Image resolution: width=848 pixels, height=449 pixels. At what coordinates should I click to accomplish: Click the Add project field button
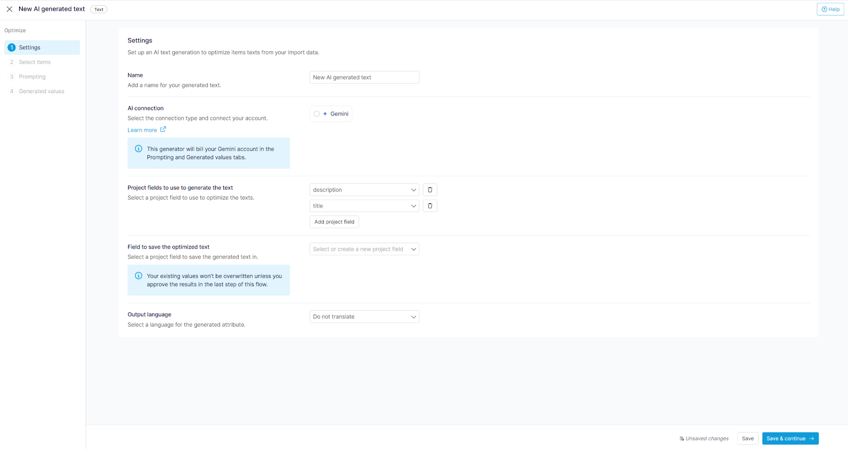tap(334, 222)
